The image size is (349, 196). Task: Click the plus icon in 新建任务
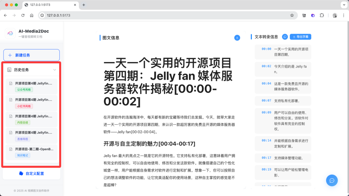(10, 55)
